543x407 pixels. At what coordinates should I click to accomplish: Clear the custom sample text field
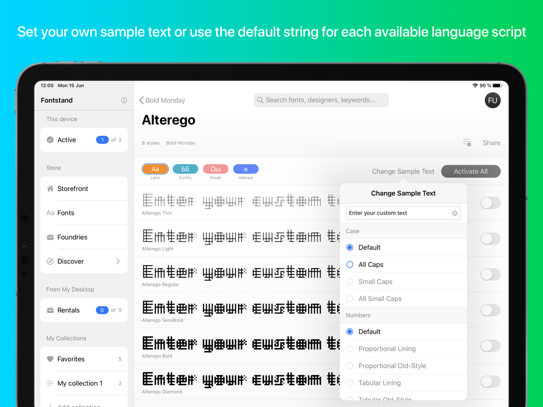pyautogui.click(x=454, y=213)
